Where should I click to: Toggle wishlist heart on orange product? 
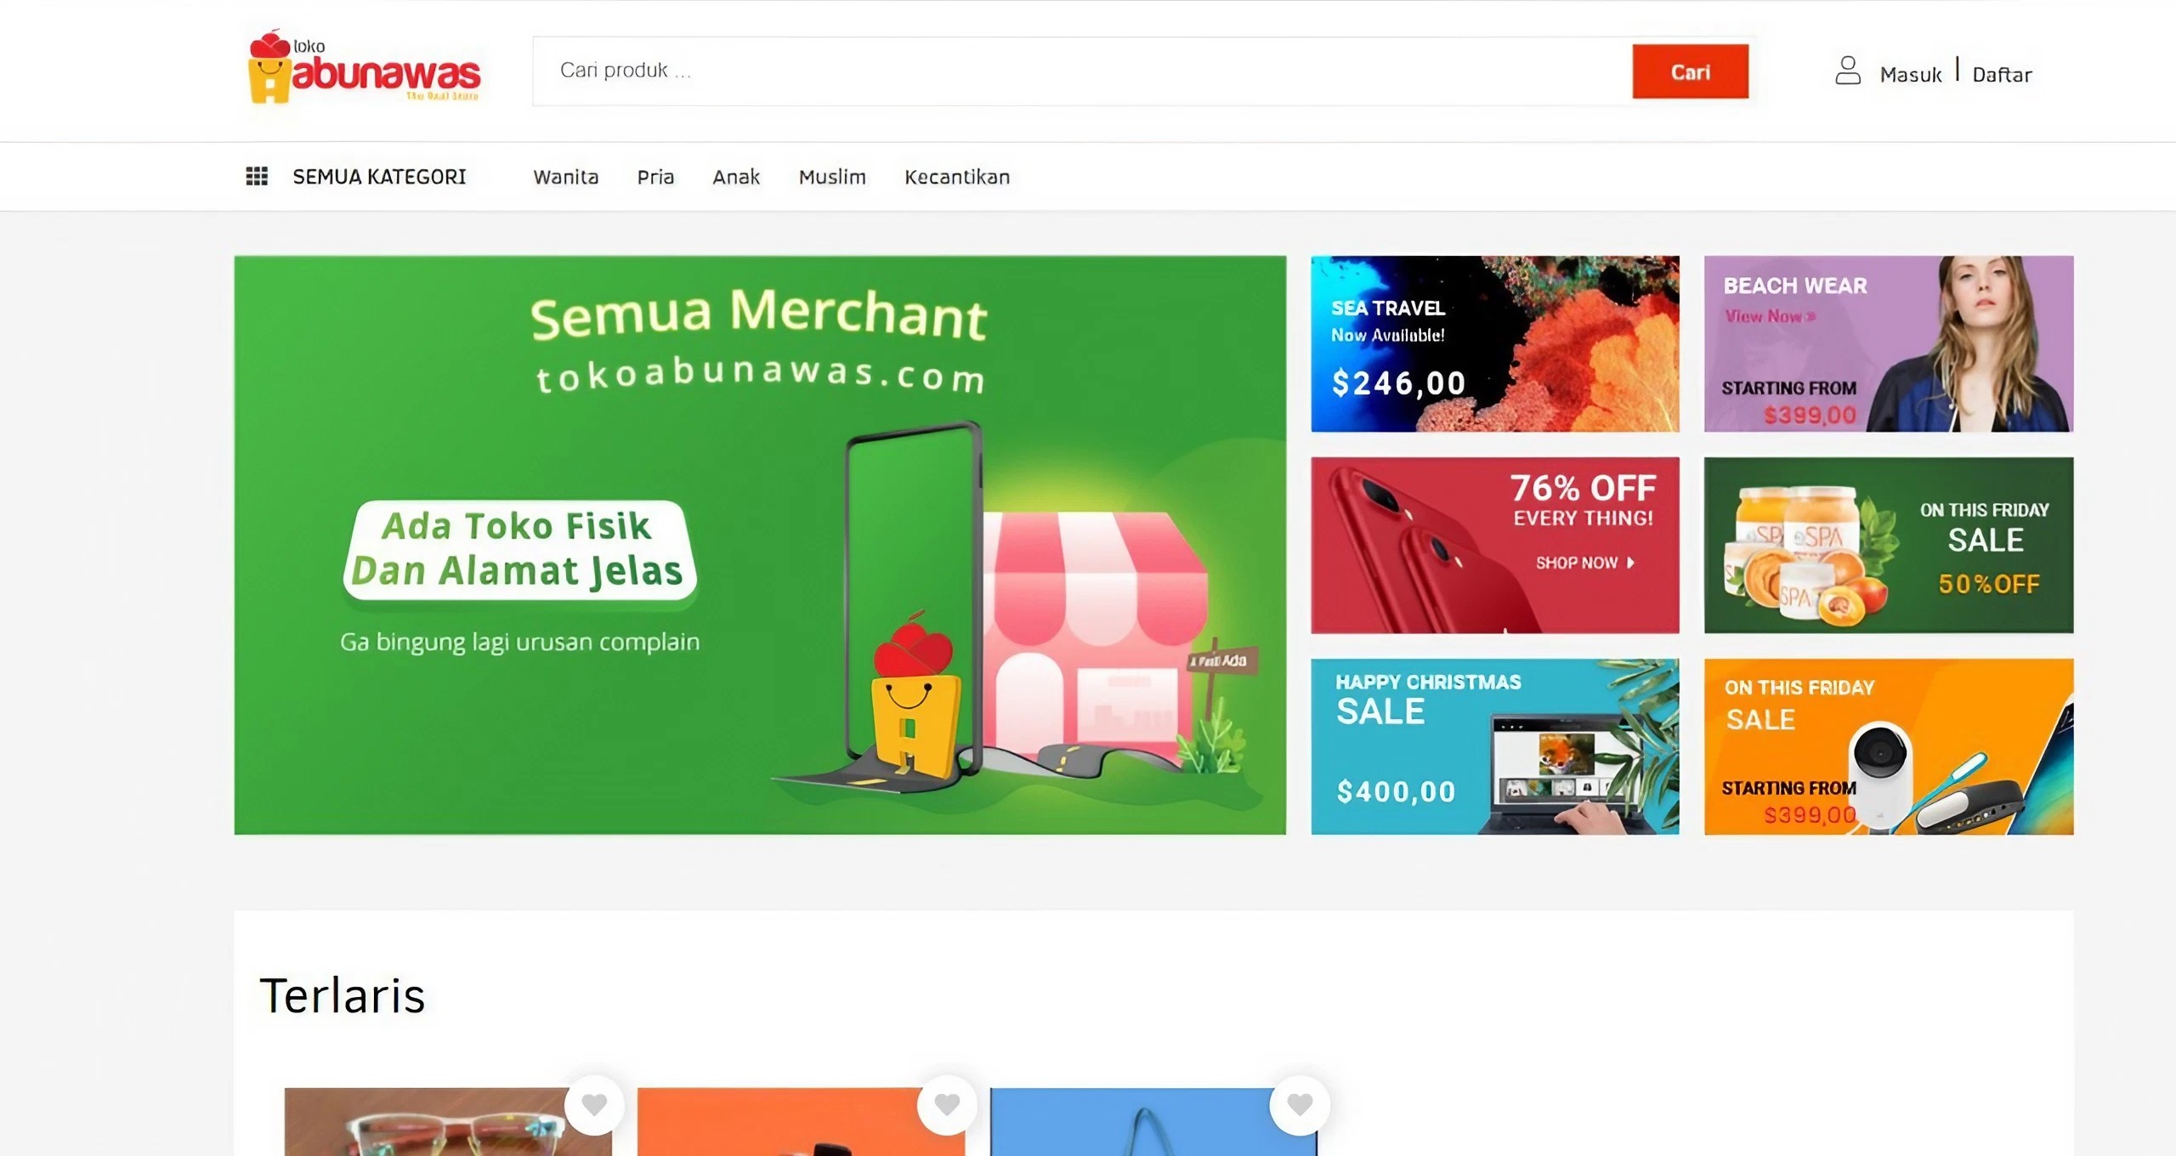[947, 1104]
